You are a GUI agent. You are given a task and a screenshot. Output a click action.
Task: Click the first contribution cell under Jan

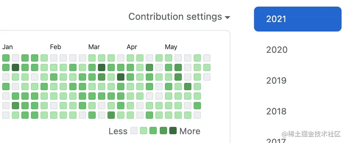(x=6, y=58)
